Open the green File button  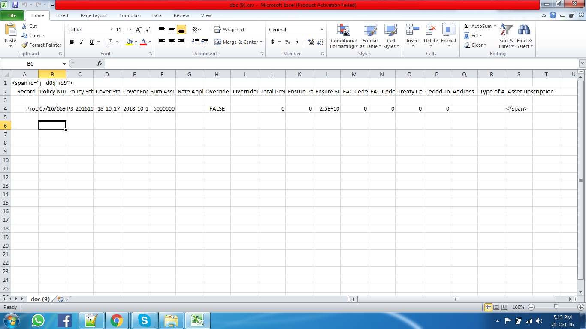point(12,15)
